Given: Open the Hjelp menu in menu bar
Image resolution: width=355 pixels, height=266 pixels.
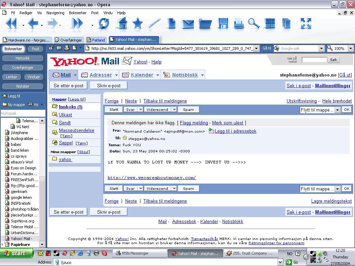Looking at the screenshot, I should 121,13.
